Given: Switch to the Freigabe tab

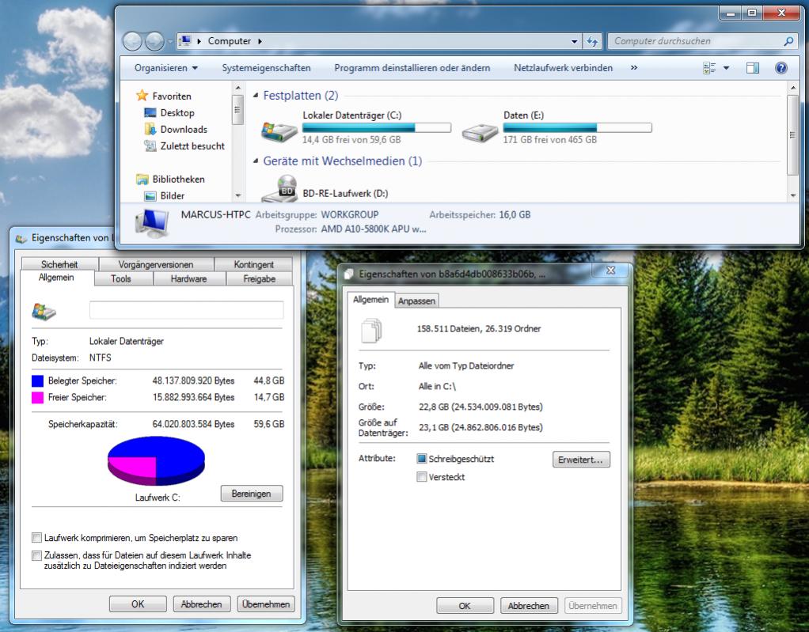Looking at the screenshot, I should 259,278.
